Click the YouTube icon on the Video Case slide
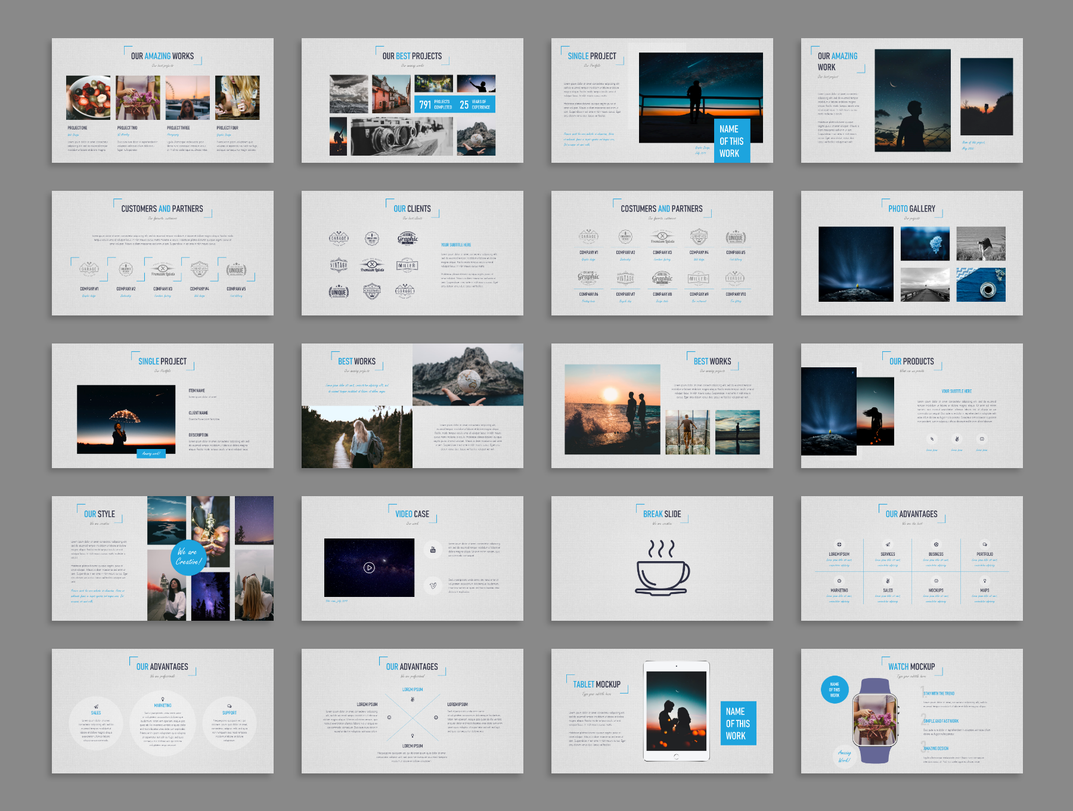 [x=433, y=549]
